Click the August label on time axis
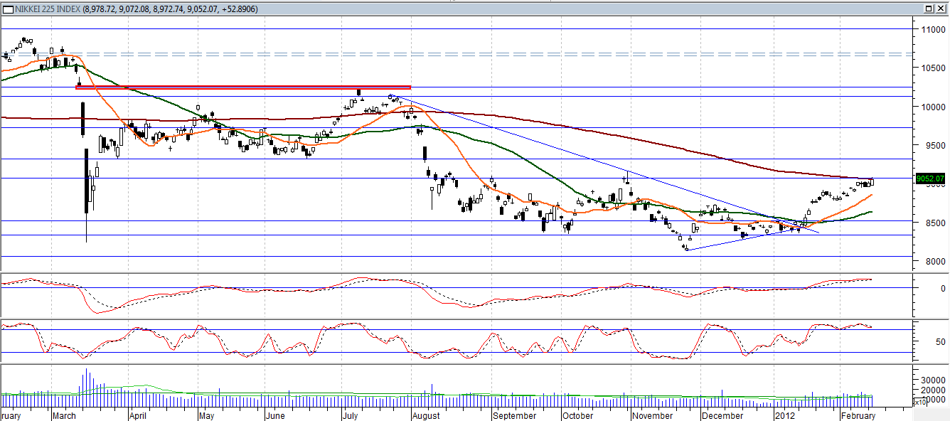Screen dimensions: 950x421 tap(426, 415)
